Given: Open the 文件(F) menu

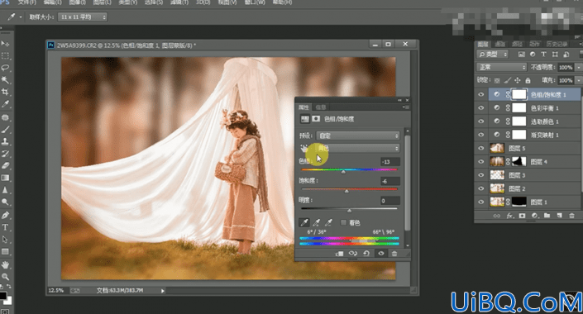Looking at the screenshot, I should coord(27,2).
